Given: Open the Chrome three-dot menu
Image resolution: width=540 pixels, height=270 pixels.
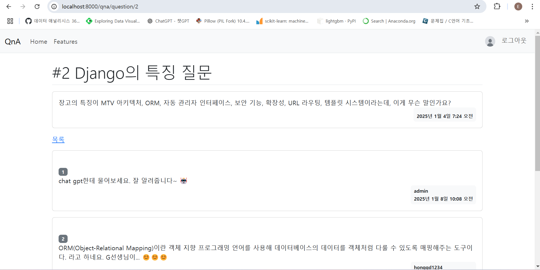Looking at the screenshot, I should (532, 6).
